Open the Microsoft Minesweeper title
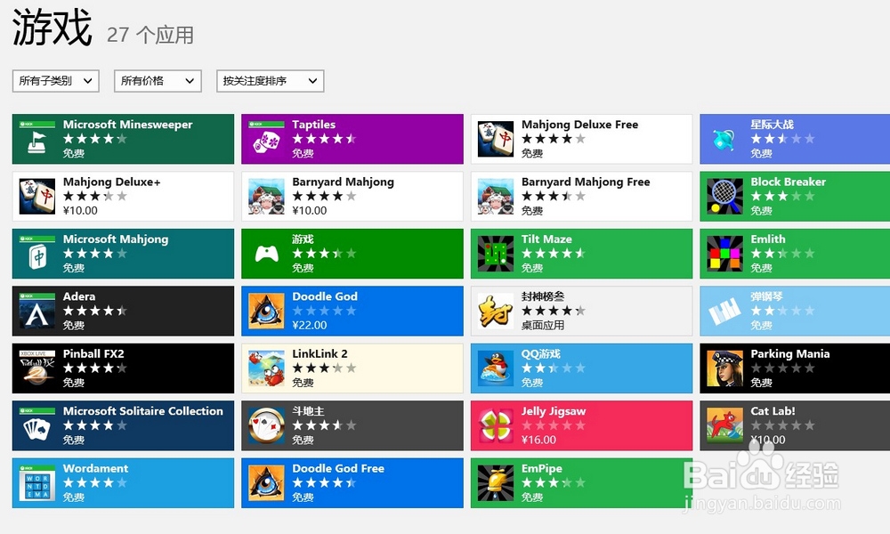The height and width of the screenshot is (534, 890). (127, 125)
